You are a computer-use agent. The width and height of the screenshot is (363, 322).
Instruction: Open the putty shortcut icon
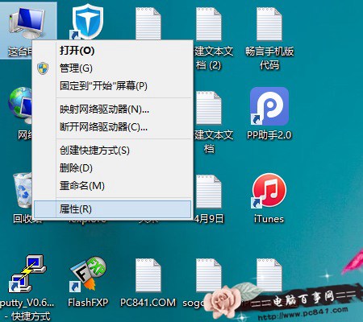point(27,274)
